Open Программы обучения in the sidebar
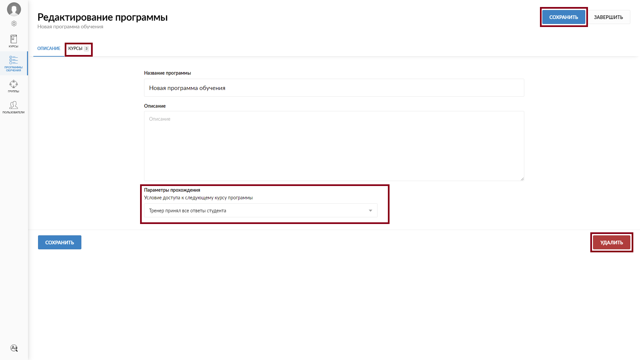640x360 pixels. [14, 63]
